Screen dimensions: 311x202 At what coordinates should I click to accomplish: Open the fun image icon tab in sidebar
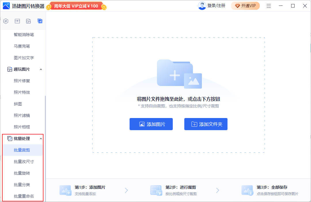click(x=29, y=21)
